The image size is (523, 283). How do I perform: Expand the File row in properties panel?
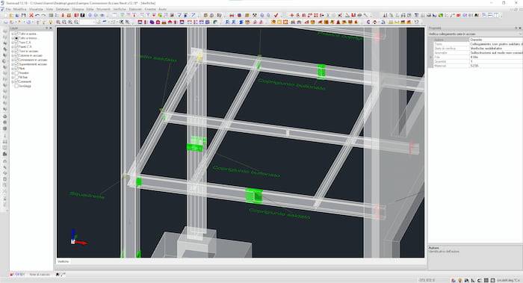[x=430, y=57]
